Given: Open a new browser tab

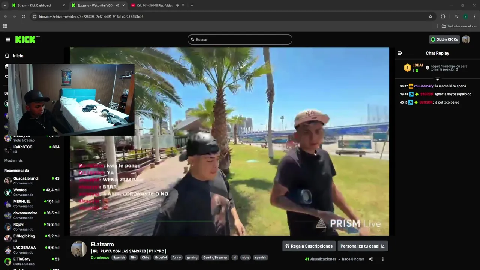Looking at the screenshot, I should 192,5.
